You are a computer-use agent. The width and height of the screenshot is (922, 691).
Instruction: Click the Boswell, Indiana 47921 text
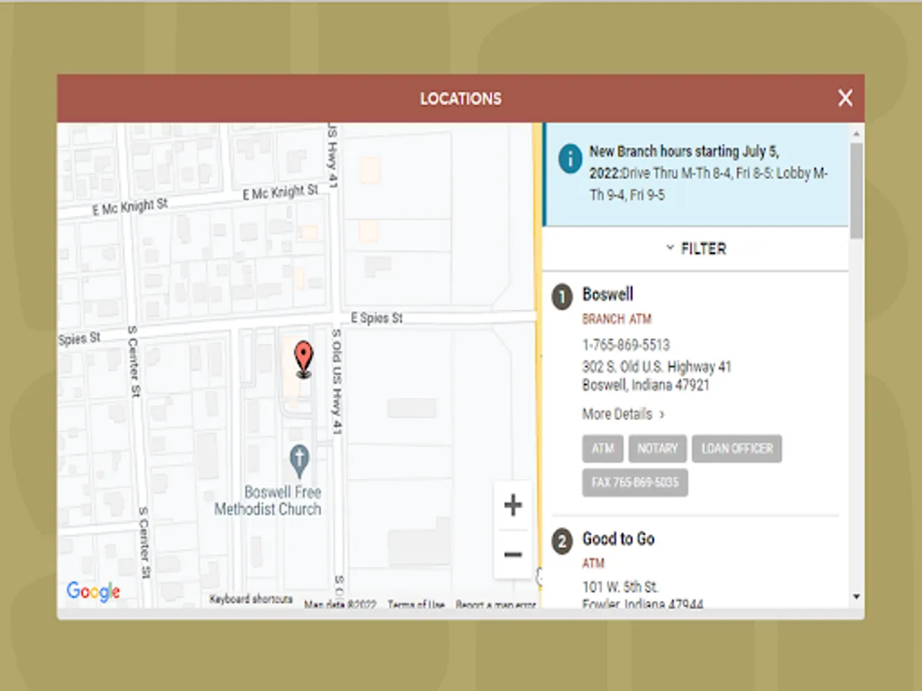[646, 385]
